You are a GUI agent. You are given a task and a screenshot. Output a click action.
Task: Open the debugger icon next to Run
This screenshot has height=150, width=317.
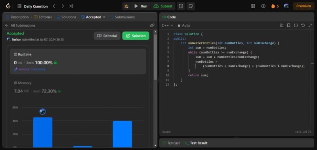126,6
